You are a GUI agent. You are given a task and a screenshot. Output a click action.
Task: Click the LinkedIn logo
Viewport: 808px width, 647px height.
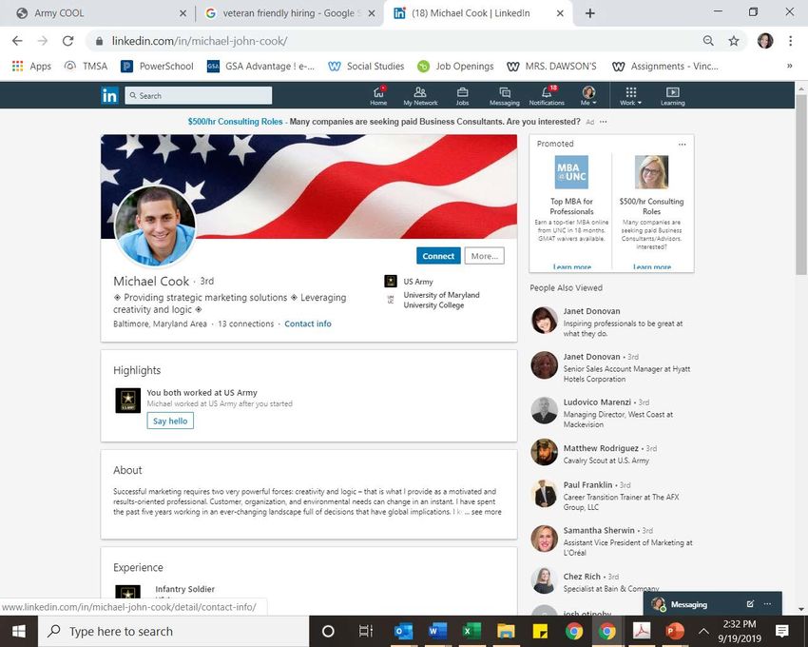(109, 95)
